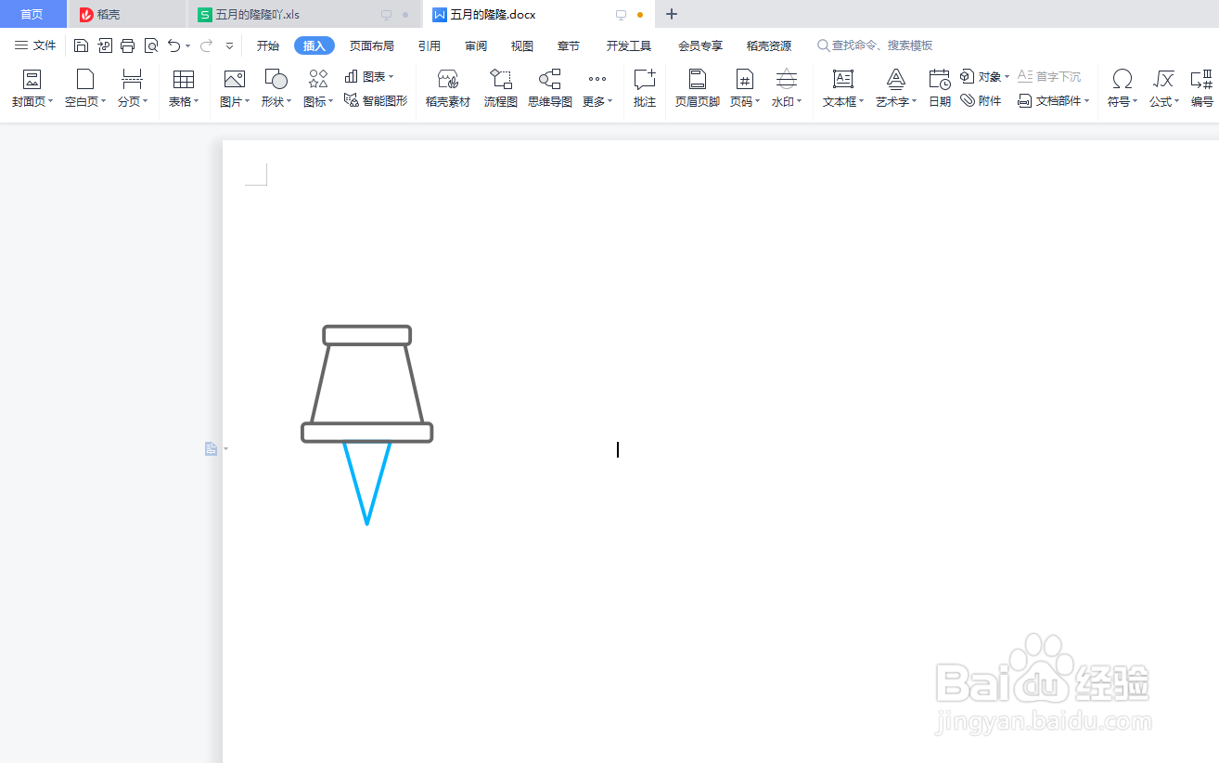Image resolution: width=1219 pixels, height=763 pixels.
Task: Switch to the 审阅 review tab
Action: 476,45
